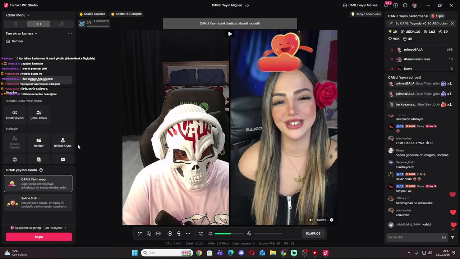Image resolution: width=460 pixels, height=259 pixels.
Task: Open Ortak yayıncı co-host tool
Action: tap(15, 114)
